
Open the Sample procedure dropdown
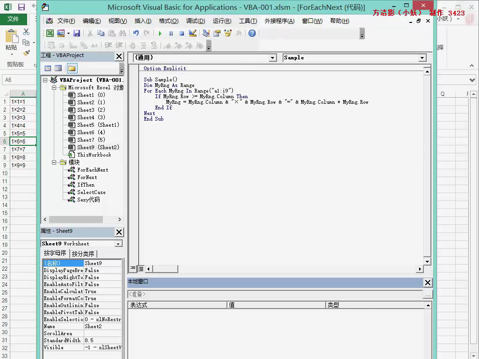tap(422, 57)
